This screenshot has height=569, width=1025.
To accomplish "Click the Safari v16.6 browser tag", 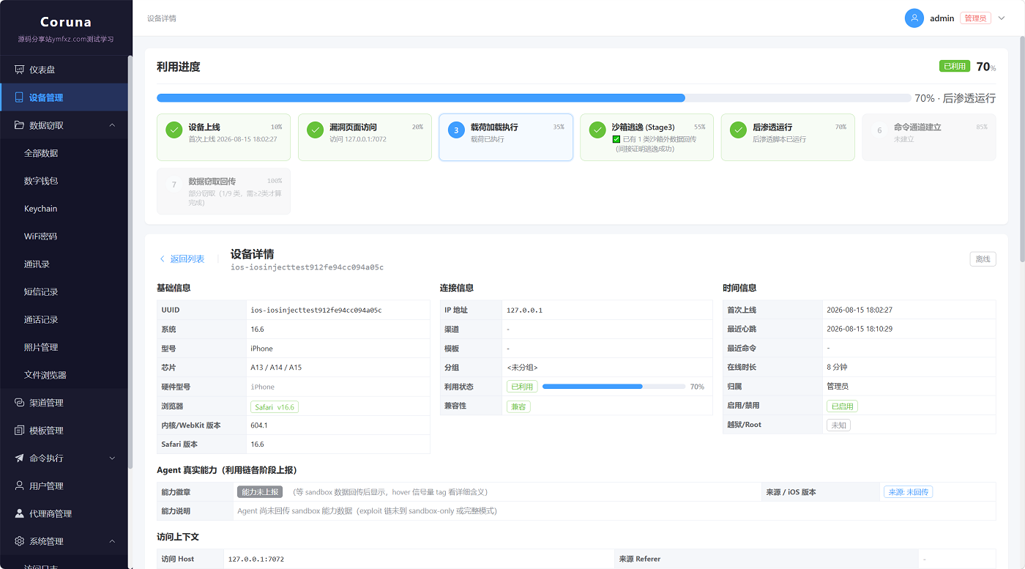I will pyautogui.click(x=275, y=406).
